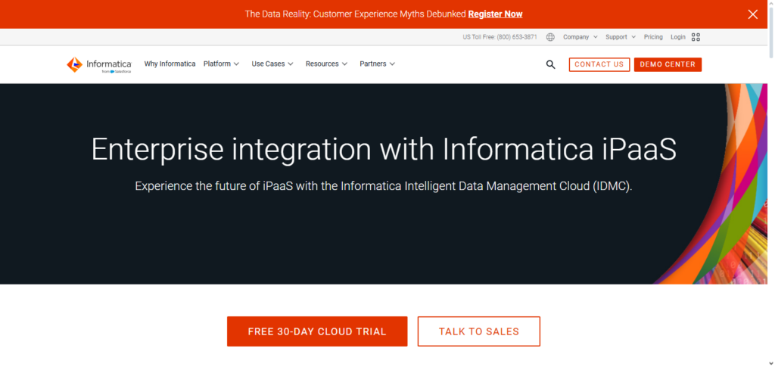The image size is (775, 367).
Task: Click the Enterprise integration hero heading
Action: pos(384,148)
